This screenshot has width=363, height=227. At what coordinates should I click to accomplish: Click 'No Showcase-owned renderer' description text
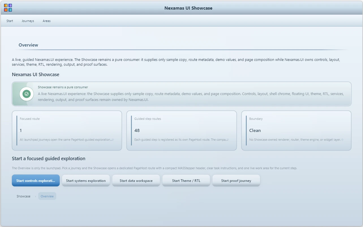click(296, 140)
